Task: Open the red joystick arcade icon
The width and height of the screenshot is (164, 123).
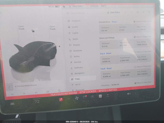Action: tap(108, 95)
